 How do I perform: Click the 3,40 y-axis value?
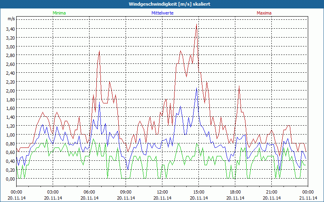pos(11,29)
